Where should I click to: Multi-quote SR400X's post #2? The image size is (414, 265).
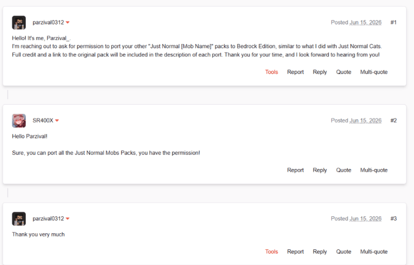374,170
